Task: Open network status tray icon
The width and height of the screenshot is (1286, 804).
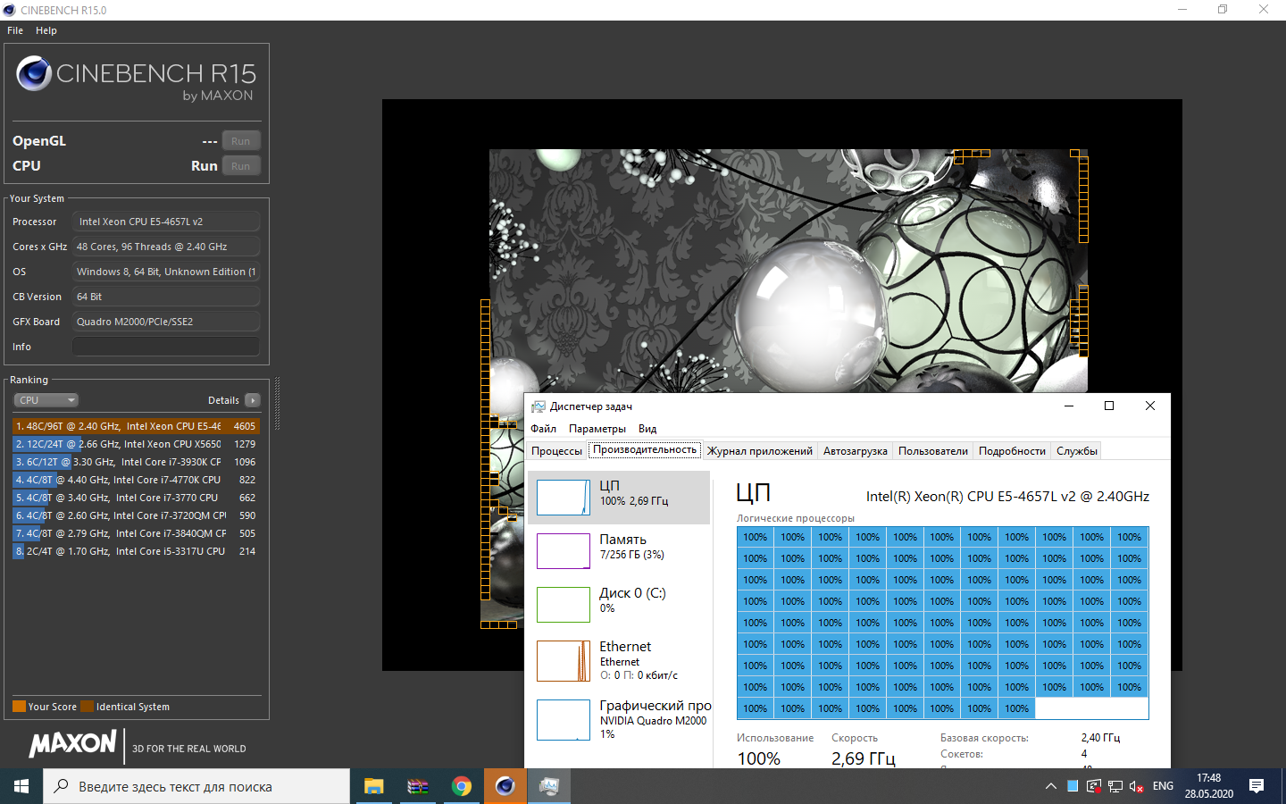Action: 1115,786
